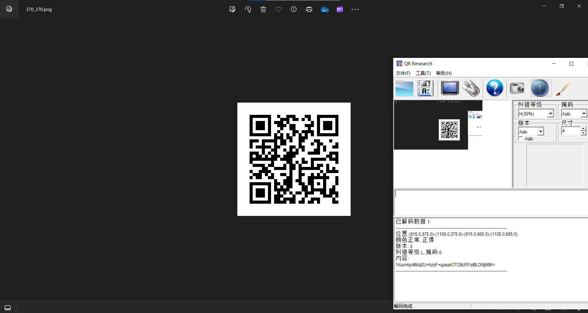588x313 pixels.
Task: Click the 370_370.png file name title
Action: pyautogui.click(x=39, y=9)
